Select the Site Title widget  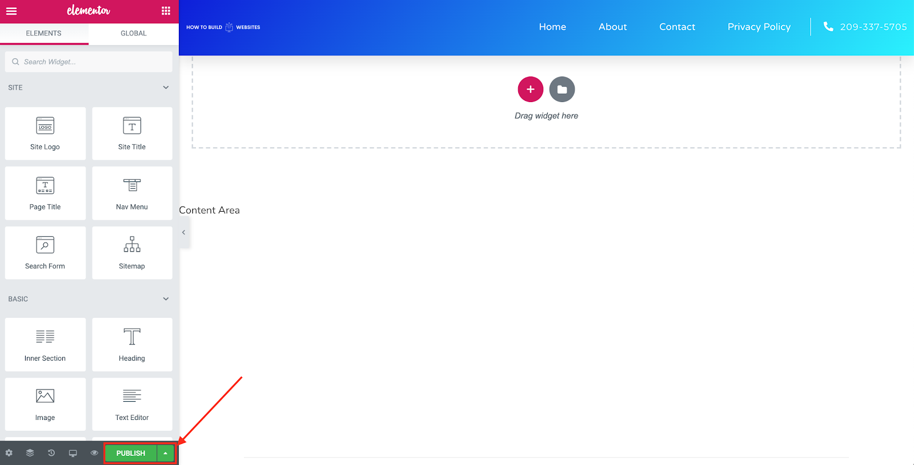[x=132, y=134]
